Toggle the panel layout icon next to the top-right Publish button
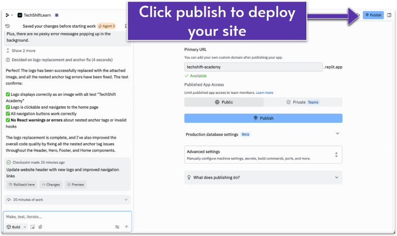The height and width of the screenshot is (236, 397). point(389,15)
